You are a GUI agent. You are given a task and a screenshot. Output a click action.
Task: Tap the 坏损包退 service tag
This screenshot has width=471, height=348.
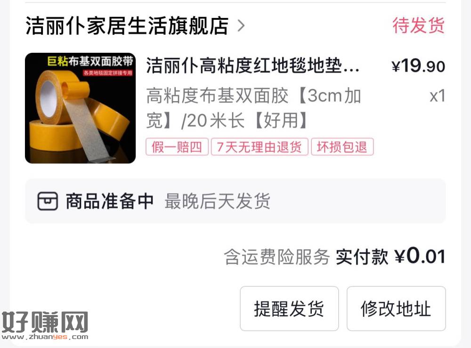(342, 147)
